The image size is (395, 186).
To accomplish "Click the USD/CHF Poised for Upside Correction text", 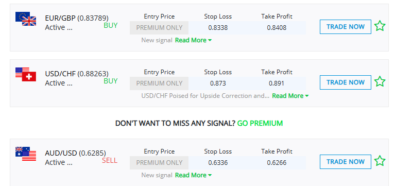I will 205,96.
